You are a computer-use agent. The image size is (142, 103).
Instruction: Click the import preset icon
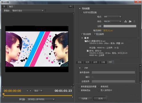click(130, 21)
